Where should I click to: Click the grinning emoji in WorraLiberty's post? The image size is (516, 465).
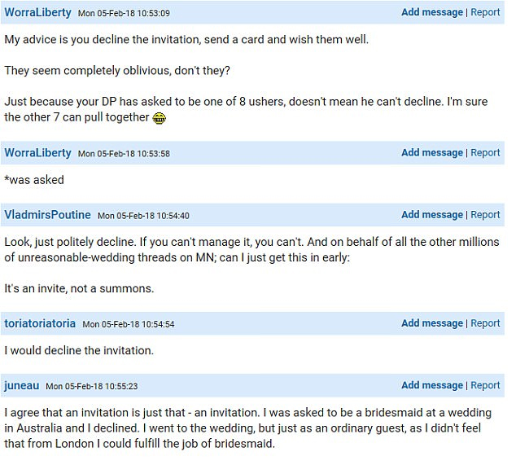pos(160,118)
